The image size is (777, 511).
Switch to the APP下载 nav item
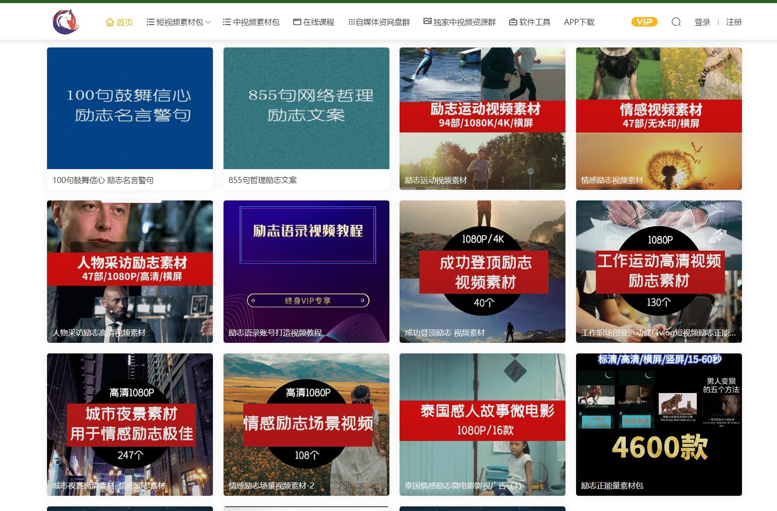click(579, 21)
